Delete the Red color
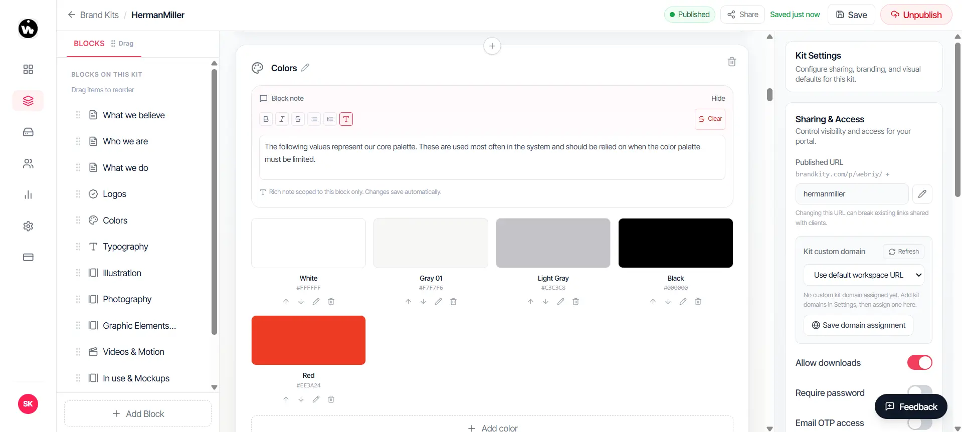Screen dimensions: 962x432 click(331, 399)
